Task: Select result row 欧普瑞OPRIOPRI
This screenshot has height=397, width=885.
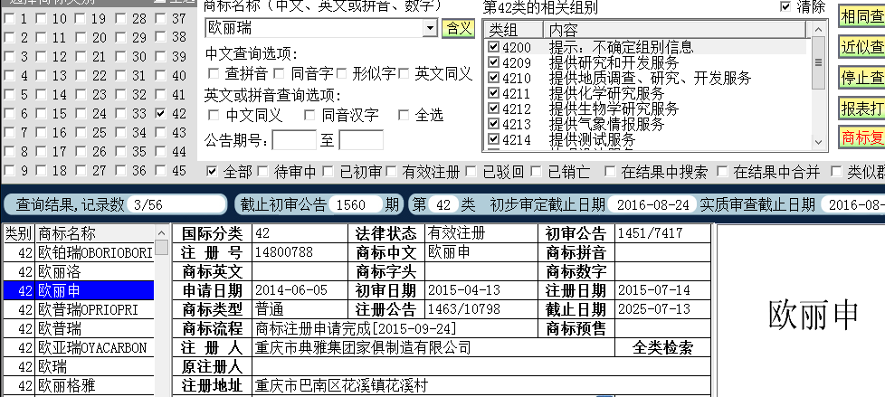Action: pos(79,309)
